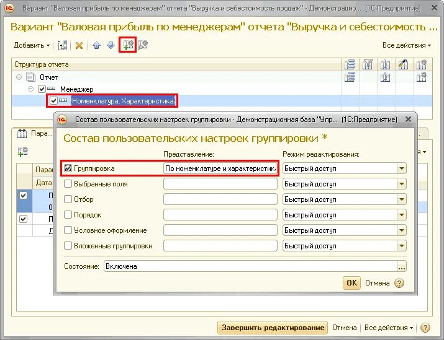This screenshot has width=444, height=340.
Task: Click selected fields column header icon
Action: [x=350, y=64]
